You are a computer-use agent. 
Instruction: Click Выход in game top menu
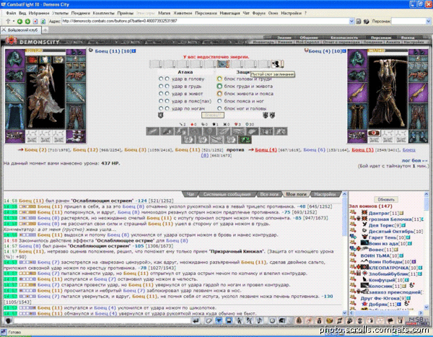[x=408, y=38]
